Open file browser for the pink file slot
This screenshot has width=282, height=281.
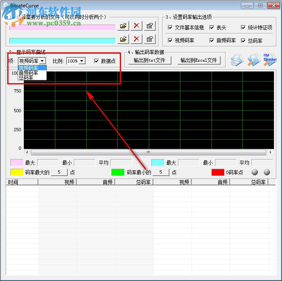pos(123,26)
